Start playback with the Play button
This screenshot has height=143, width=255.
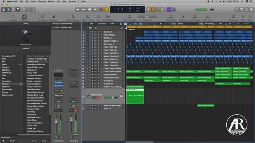tap(96, 10)
